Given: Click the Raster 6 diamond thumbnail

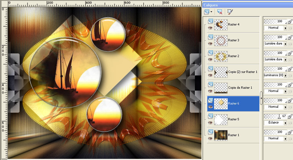Looking at the screenshot, I should (x=221, y=104).
